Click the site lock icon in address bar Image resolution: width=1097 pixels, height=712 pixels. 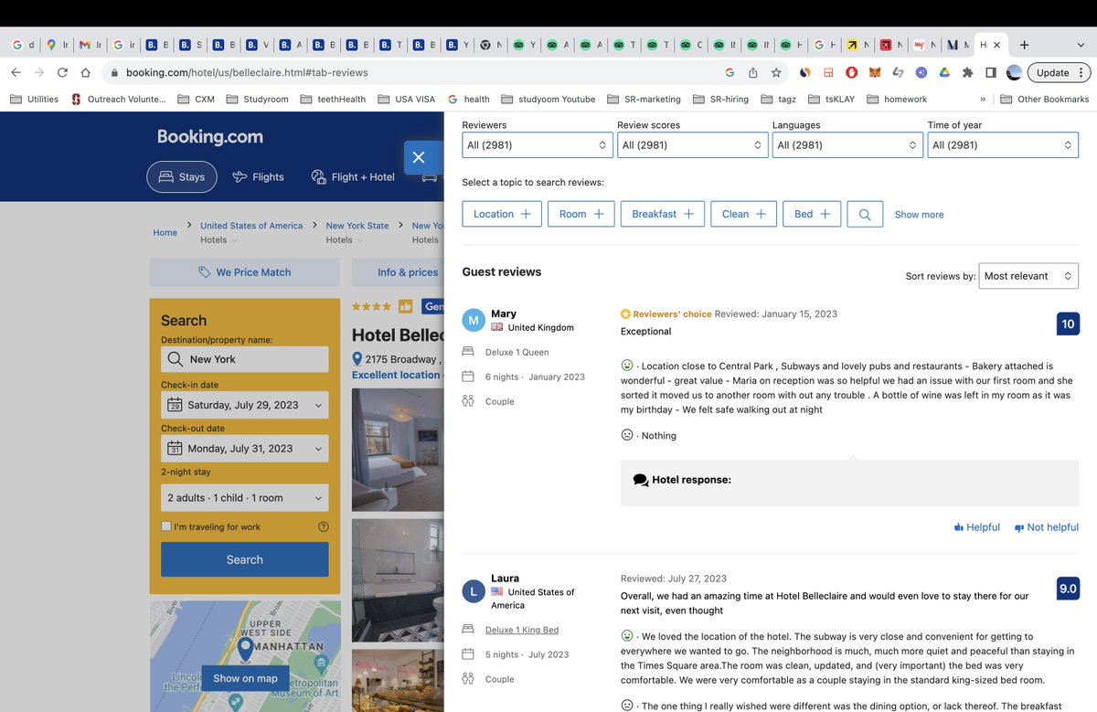pos(113,72)
